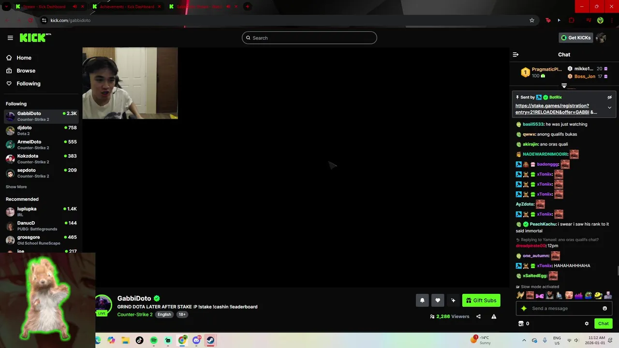Collapse the chat panel with the arrow icon
Viewport: 619px width, 348px height.
pos(516,55)
